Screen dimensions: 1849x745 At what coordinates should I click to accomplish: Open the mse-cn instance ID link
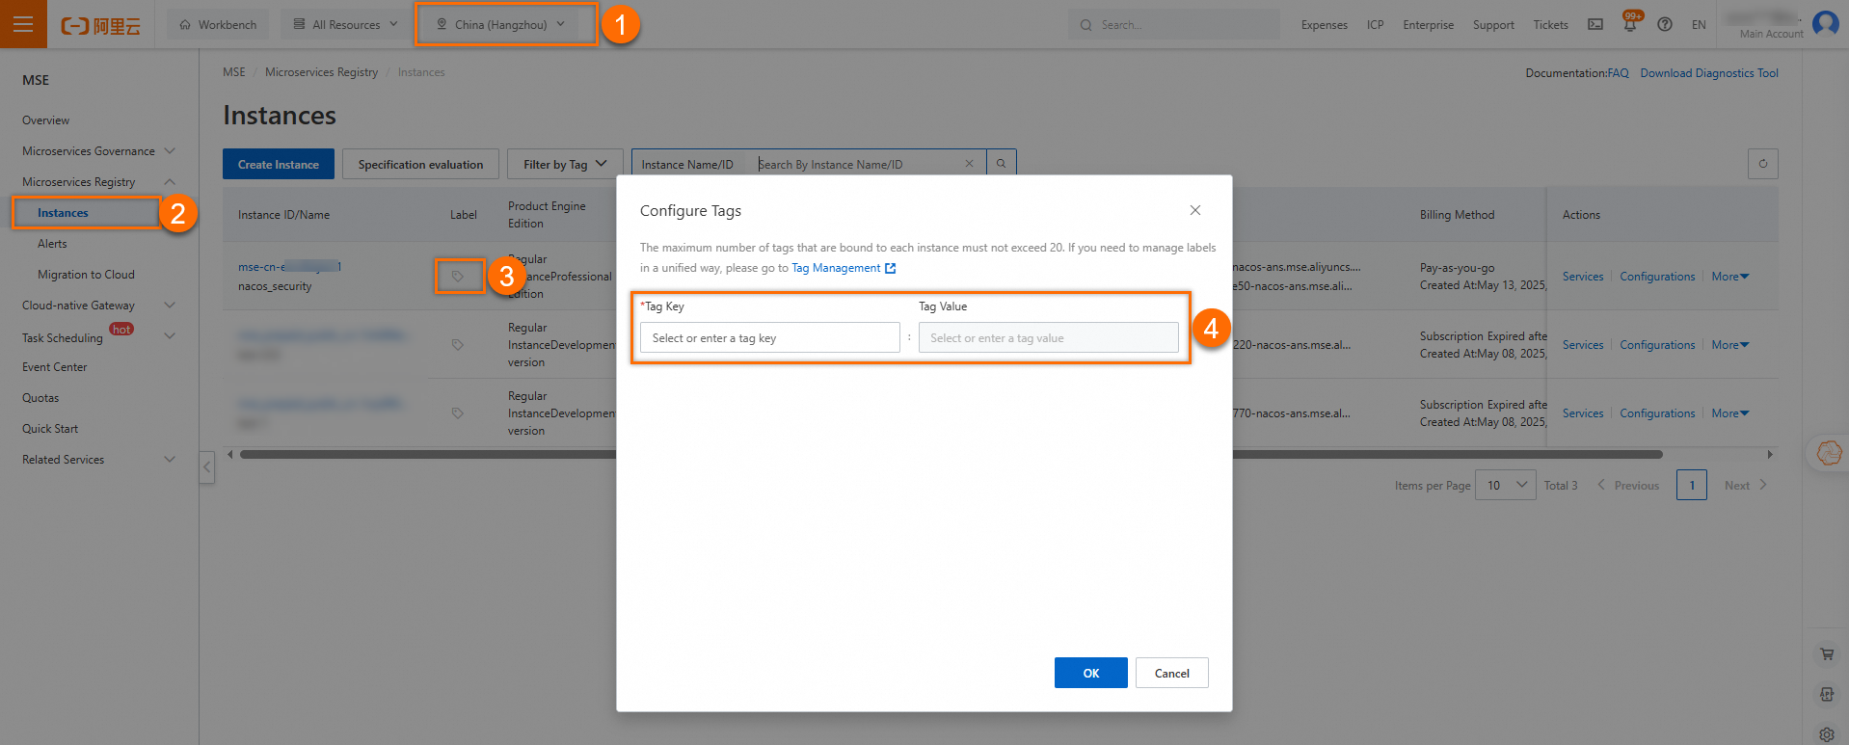point(290,267)
